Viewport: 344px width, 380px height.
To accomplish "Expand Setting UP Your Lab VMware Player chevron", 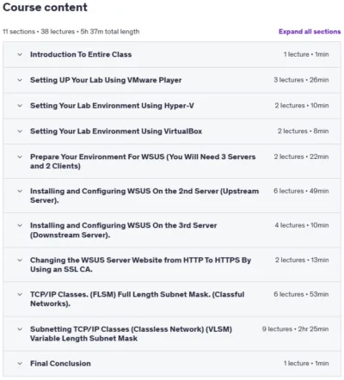I will point(20,80).
